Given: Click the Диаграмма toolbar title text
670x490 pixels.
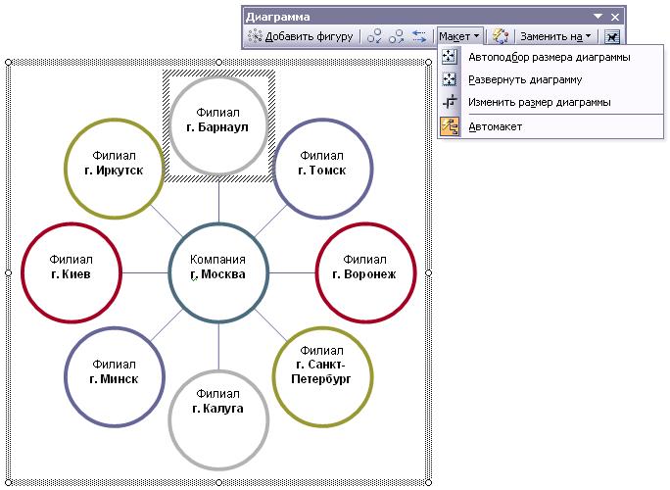Looking at the screenshot, I should pos(277,17).
